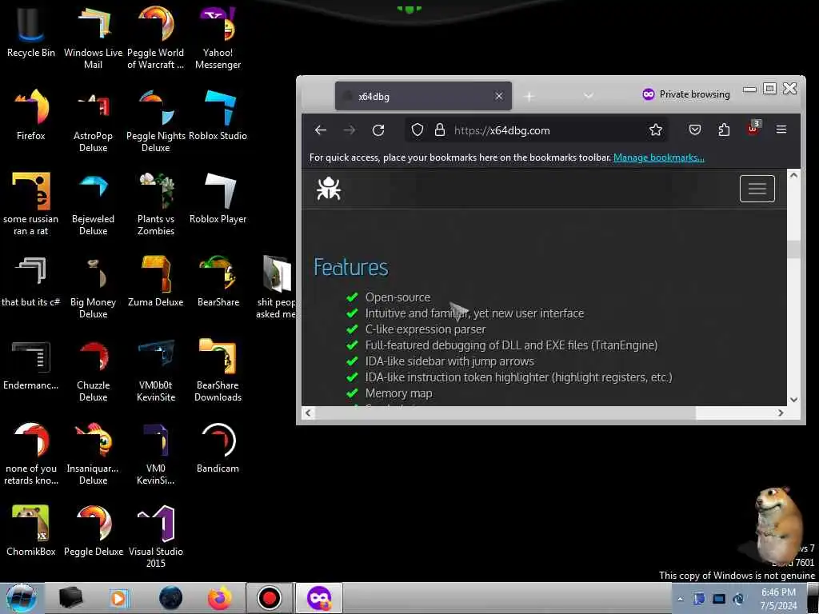819x614 pixels.
Task: Select 'none of you retards kno...' icon
Action: [31, 453]
